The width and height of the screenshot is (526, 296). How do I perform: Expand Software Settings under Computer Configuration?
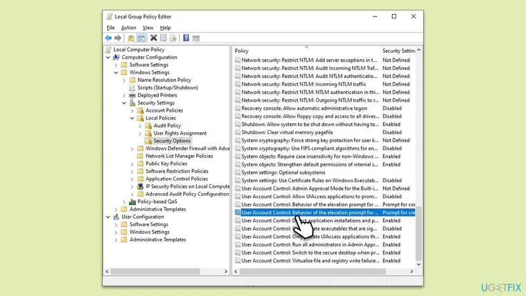point(116,65)
